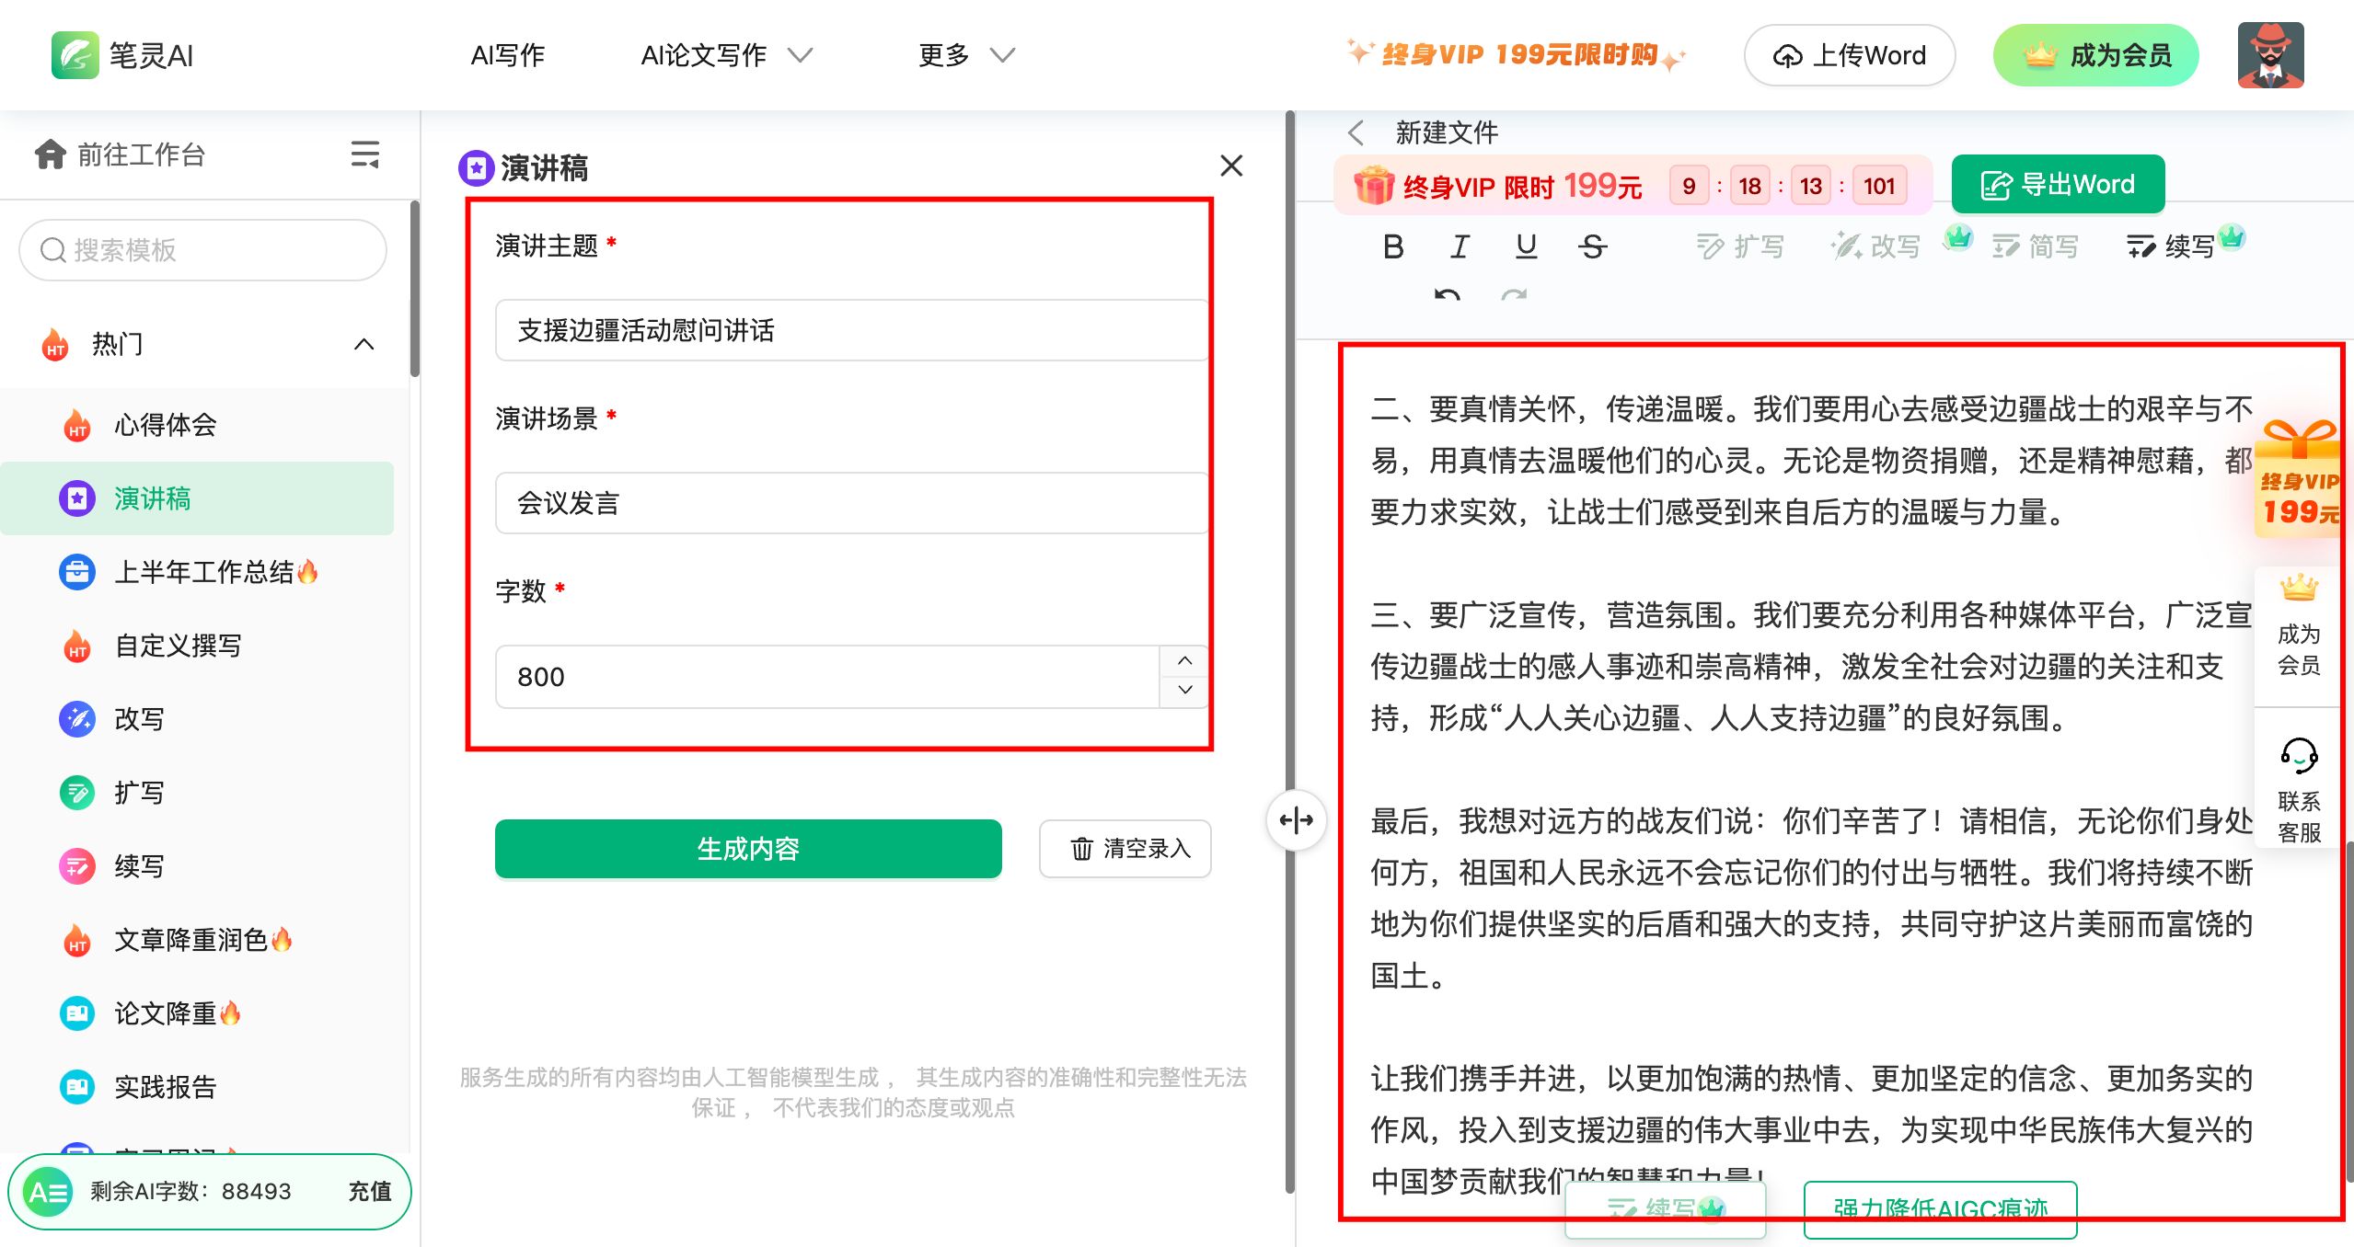This screenshot has width=2354, height=1247.
Task: Toggle italic text formatting
Action: 1460,246
